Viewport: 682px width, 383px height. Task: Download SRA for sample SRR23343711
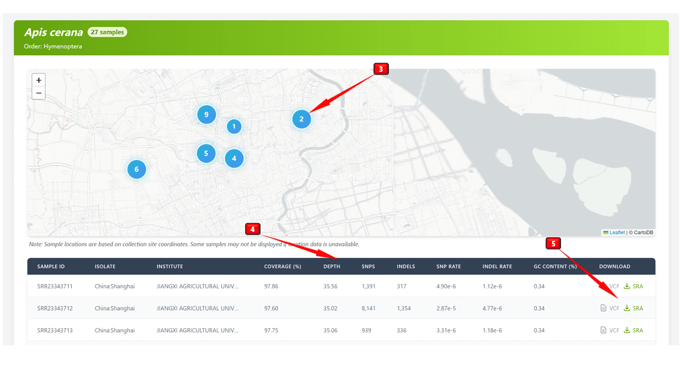(634, 286)
